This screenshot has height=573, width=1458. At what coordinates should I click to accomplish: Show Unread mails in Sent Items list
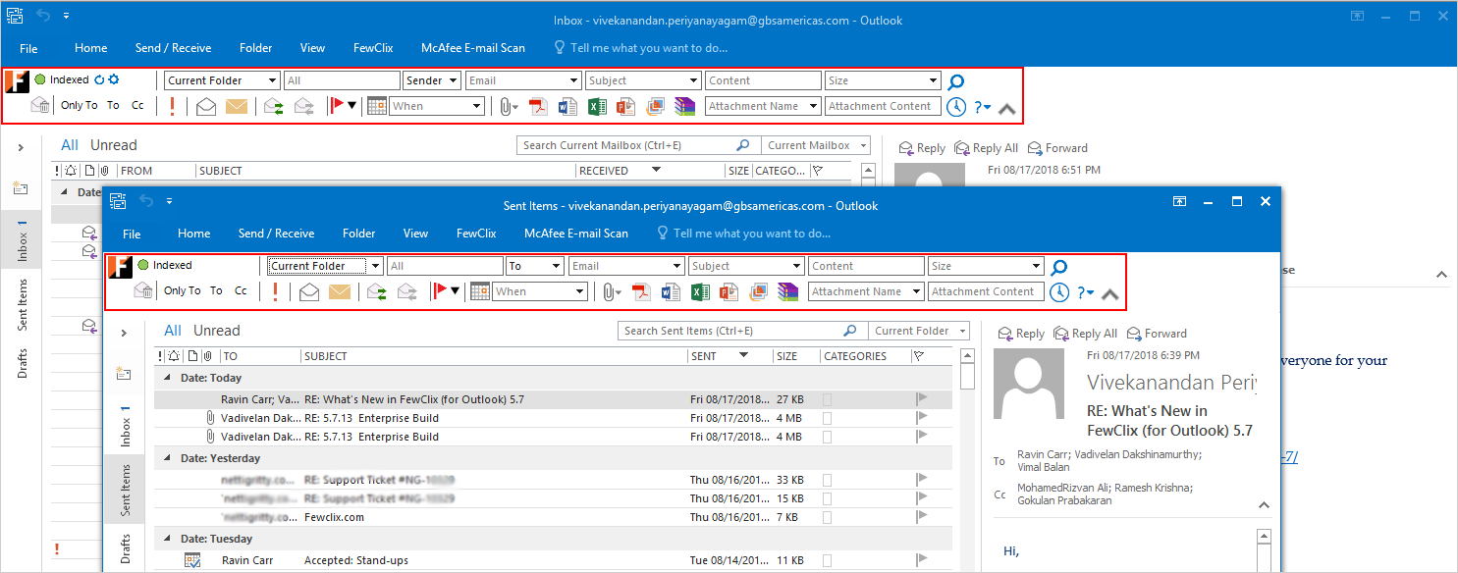(x=217, y=331)
